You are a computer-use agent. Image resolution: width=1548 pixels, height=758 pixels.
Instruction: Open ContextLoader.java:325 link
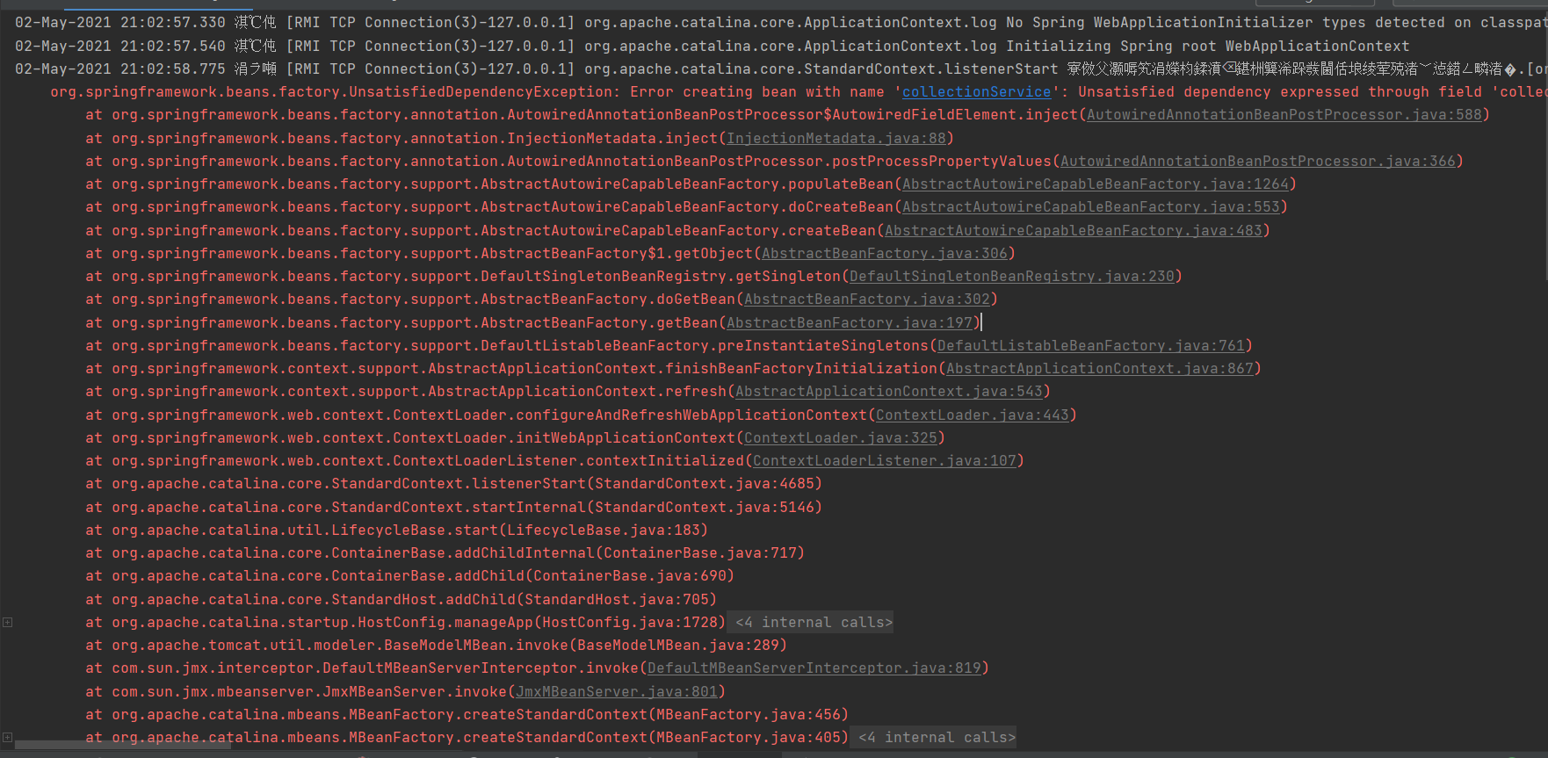[840, 438]
